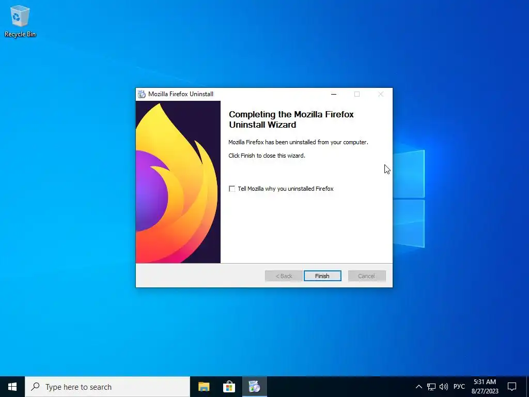Open the network status tray icon
The image size is (529, 397).
point(431,387)
